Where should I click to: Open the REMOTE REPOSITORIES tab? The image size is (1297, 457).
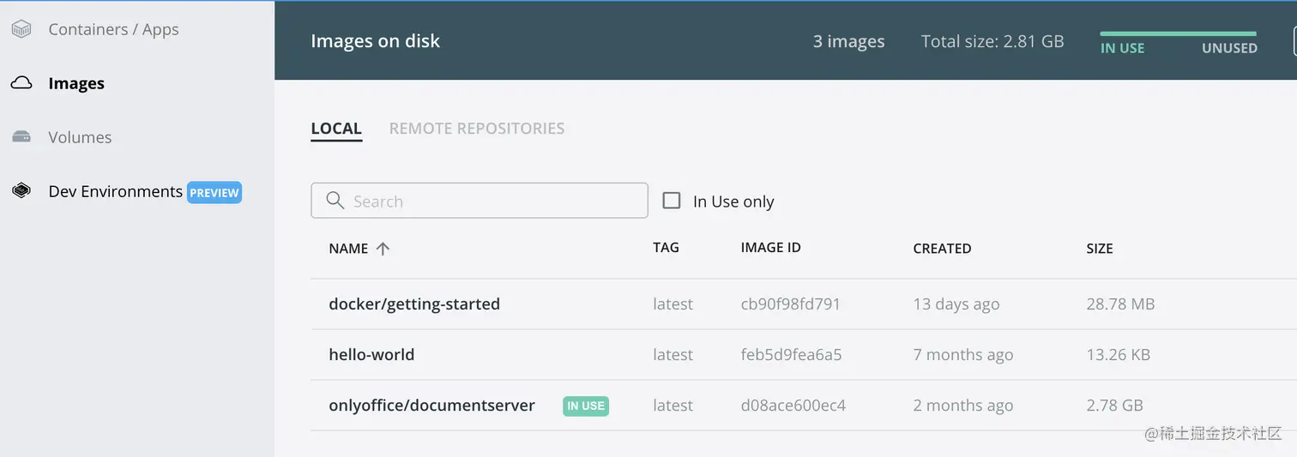coord(476,129)
